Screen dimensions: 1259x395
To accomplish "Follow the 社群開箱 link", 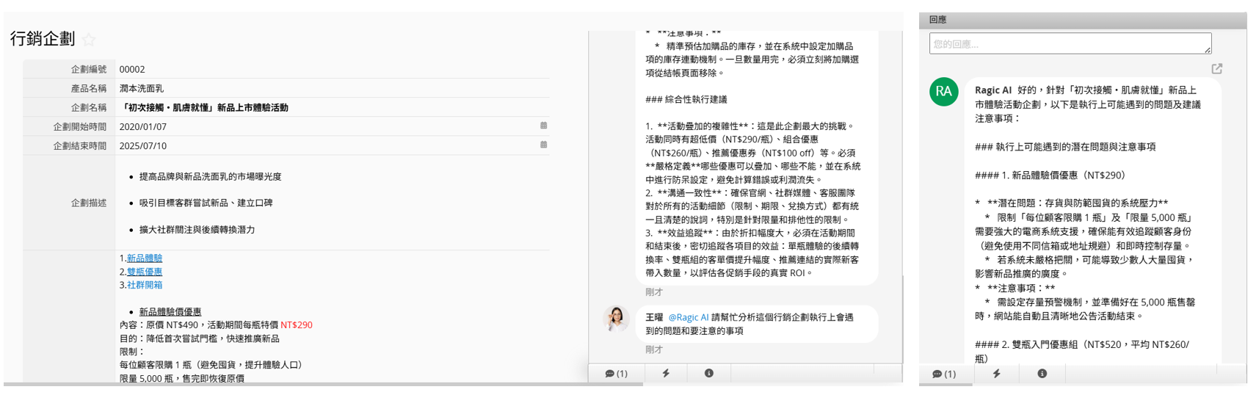I will (x=145, y=285).
